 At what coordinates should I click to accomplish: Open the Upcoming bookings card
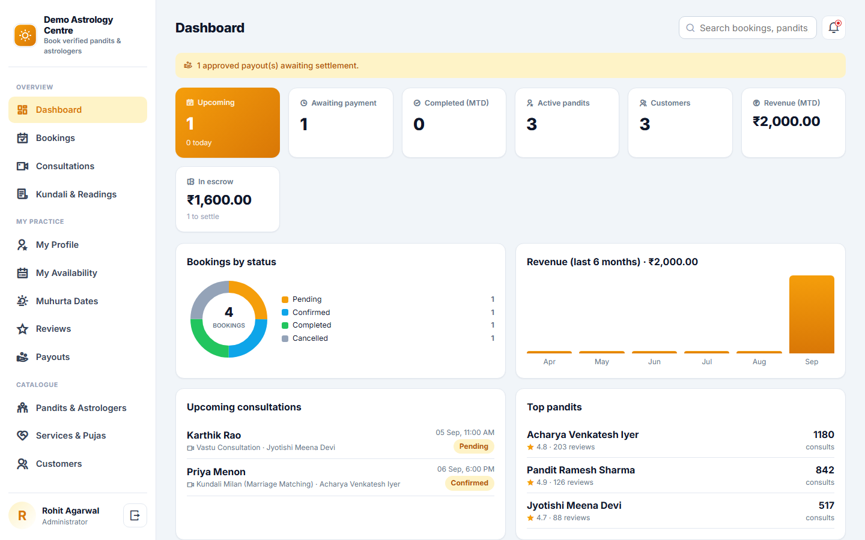[228, 123]
